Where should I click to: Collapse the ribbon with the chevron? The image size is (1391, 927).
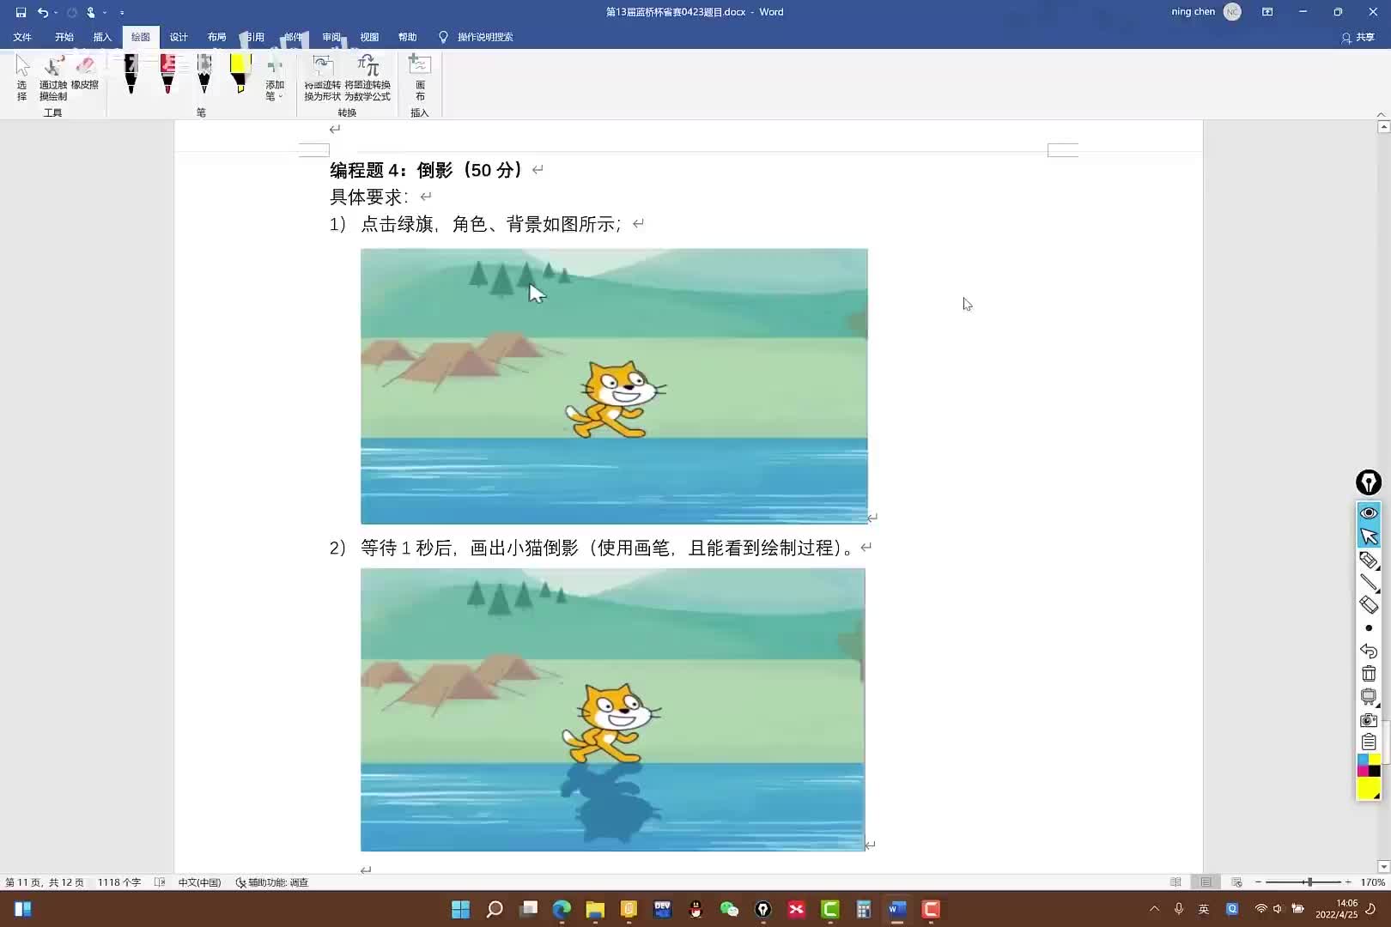pos(1382,113)
